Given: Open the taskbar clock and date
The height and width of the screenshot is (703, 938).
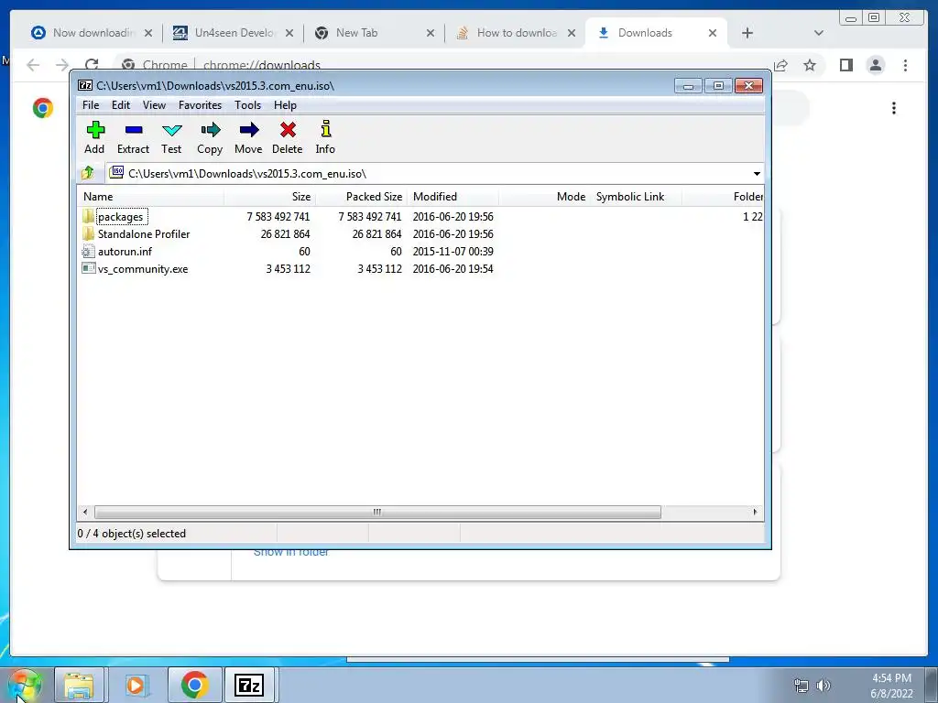Looking at the screenshot, I should pos(891,686).
